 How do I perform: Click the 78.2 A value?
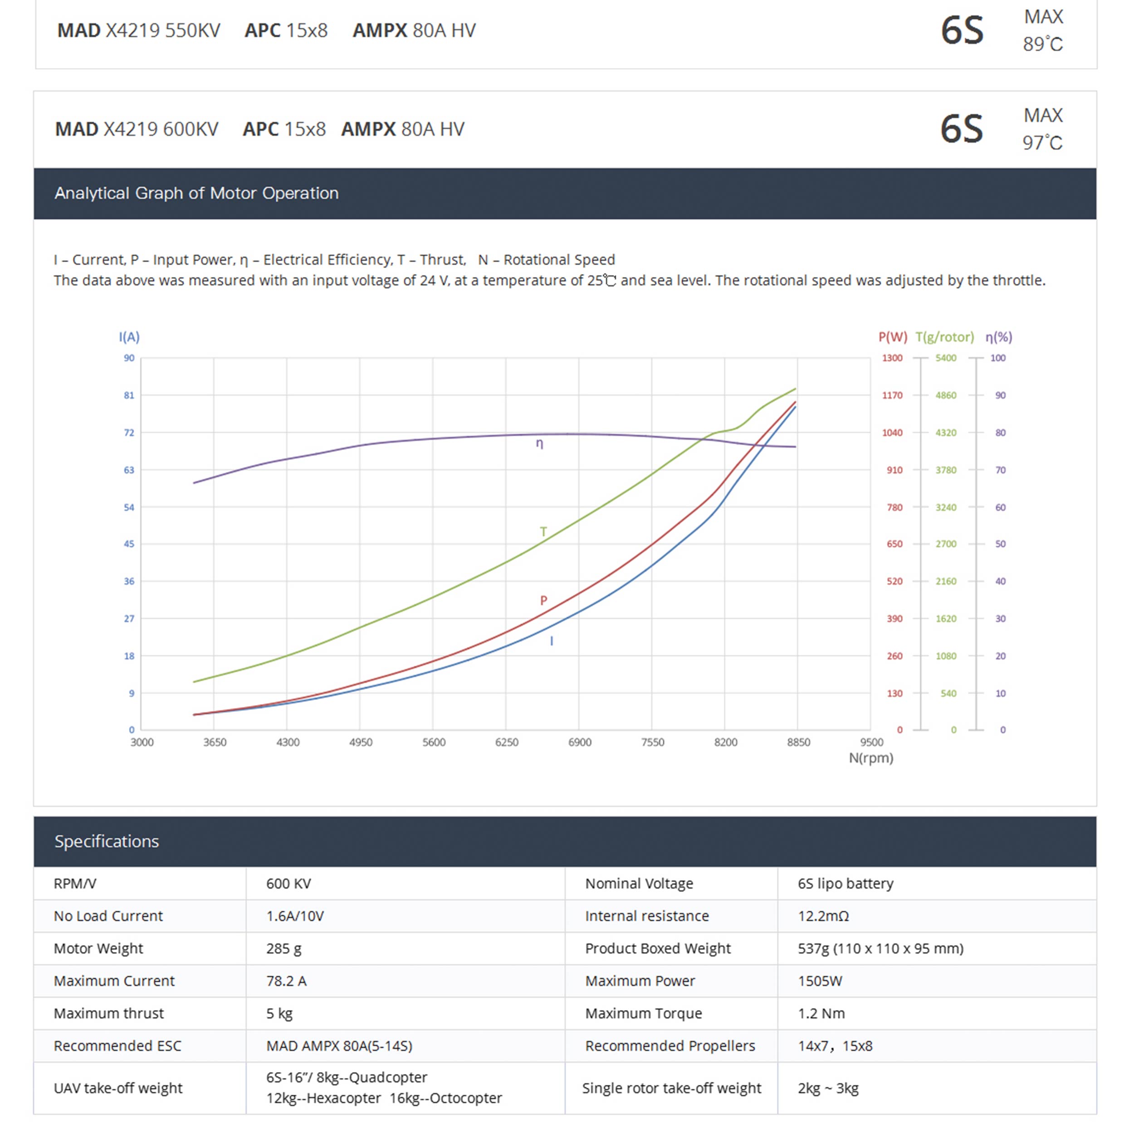[286, 981]
